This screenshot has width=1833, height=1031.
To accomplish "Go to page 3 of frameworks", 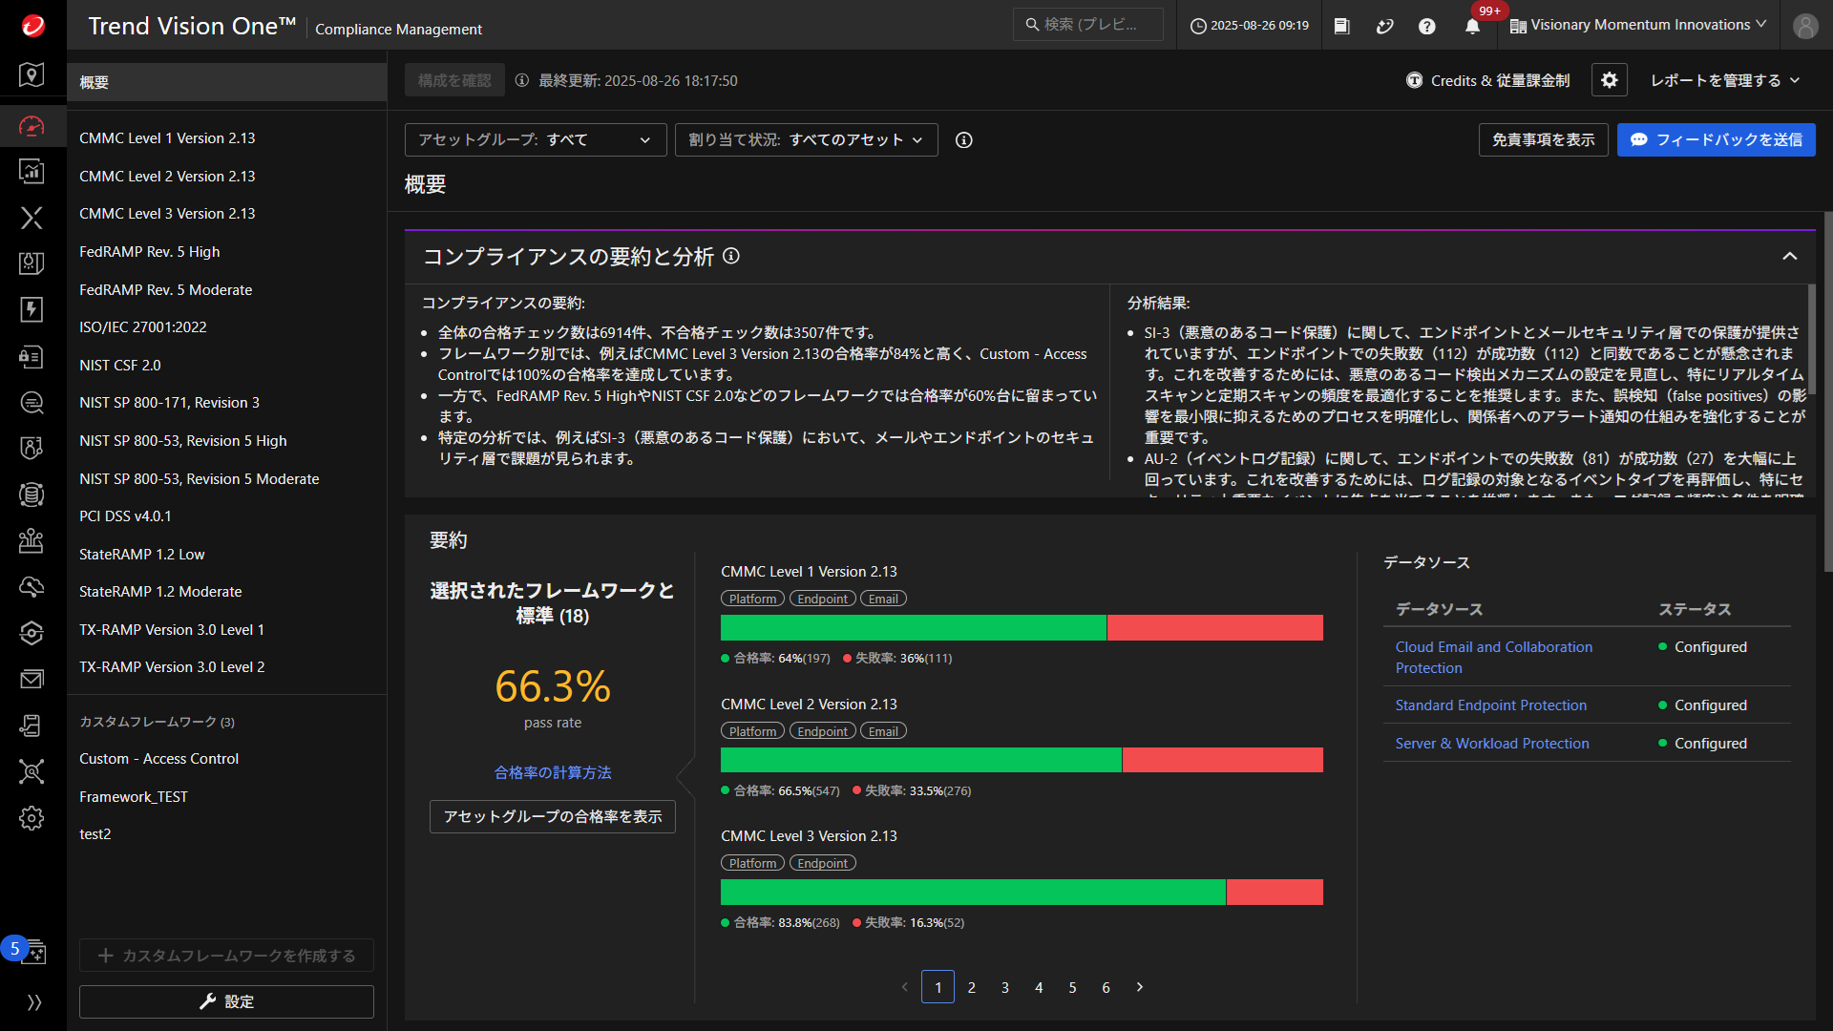I will (x=1005, y=987).
